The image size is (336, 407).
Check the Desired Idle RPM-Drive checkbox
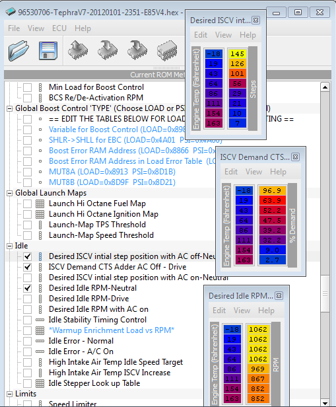click(28, 299)
